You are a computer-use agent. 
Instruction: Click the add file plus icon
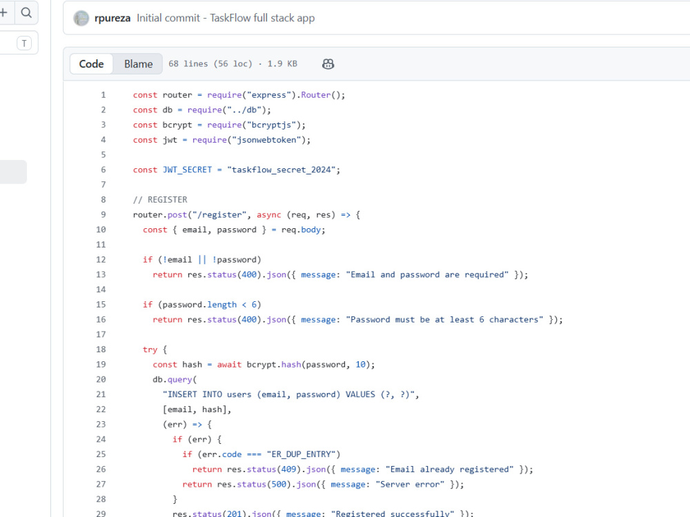pos(4,12)
